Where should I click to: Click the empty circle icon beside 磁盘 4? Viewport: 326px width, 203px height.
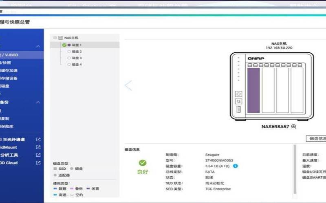coord(69,65)
